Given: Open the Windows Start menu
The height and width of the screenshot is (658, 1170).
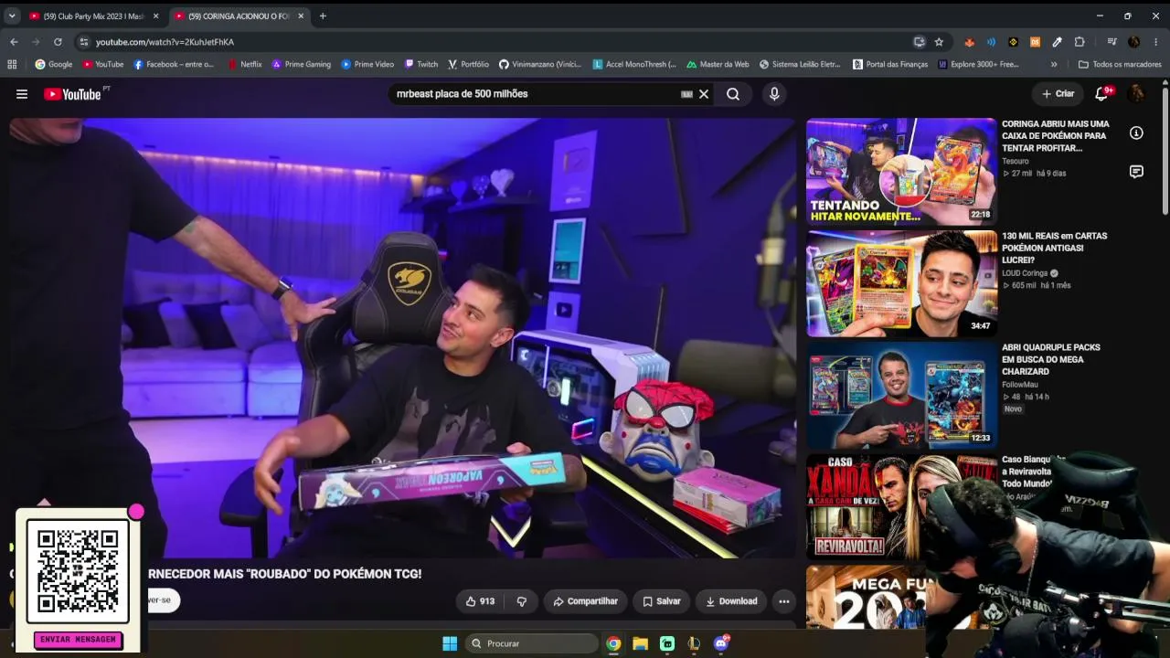Looking at the screenshot, I should point(450,643).
